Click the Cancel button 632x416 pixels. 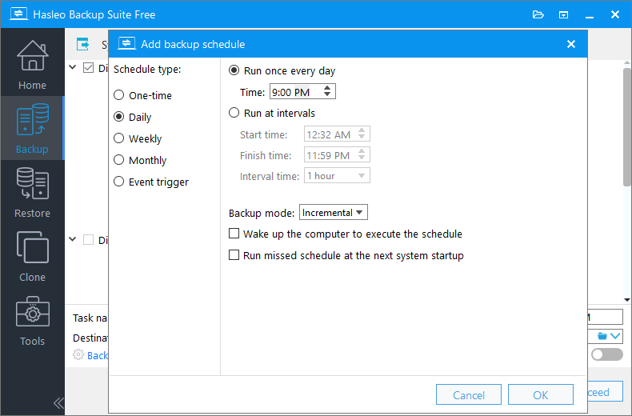[x=469, y=394]
